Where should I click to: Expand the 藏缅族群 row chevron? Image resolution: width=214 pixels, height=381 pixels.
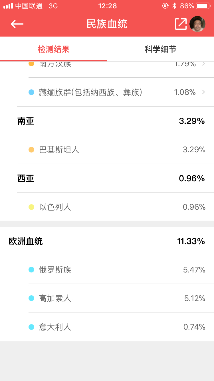203,92
